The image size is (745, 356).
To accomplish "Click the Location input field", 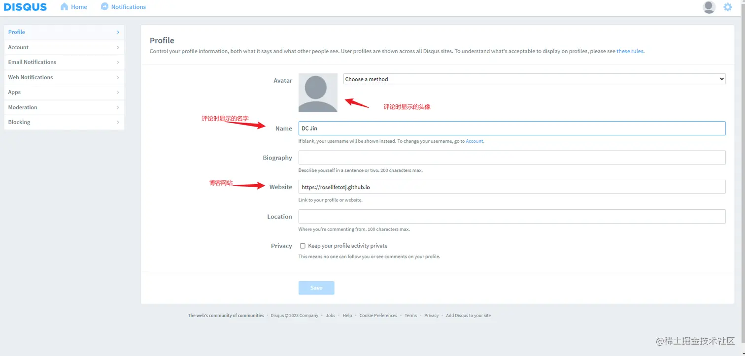I will [511, 216].
